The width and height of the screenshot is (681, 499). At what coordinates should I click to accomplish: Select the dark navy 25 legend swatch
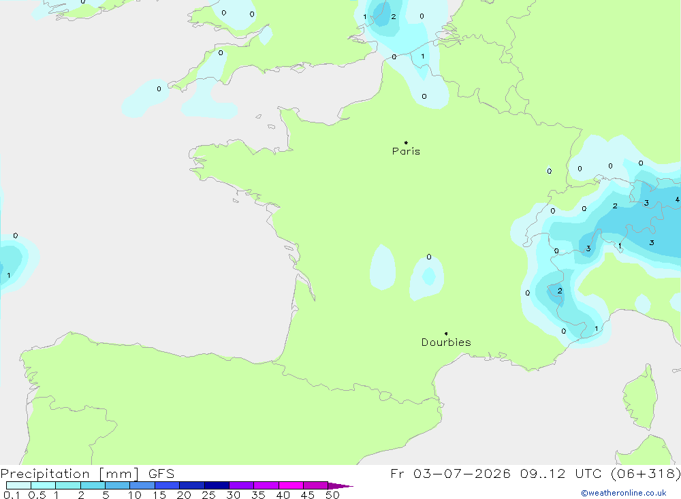pyautogui.click(x=217, y=485)
